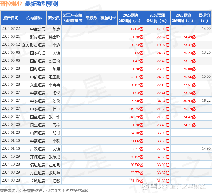Click analyst name 刘孟峦
212x193 pixels.
[x=55, y=61]
